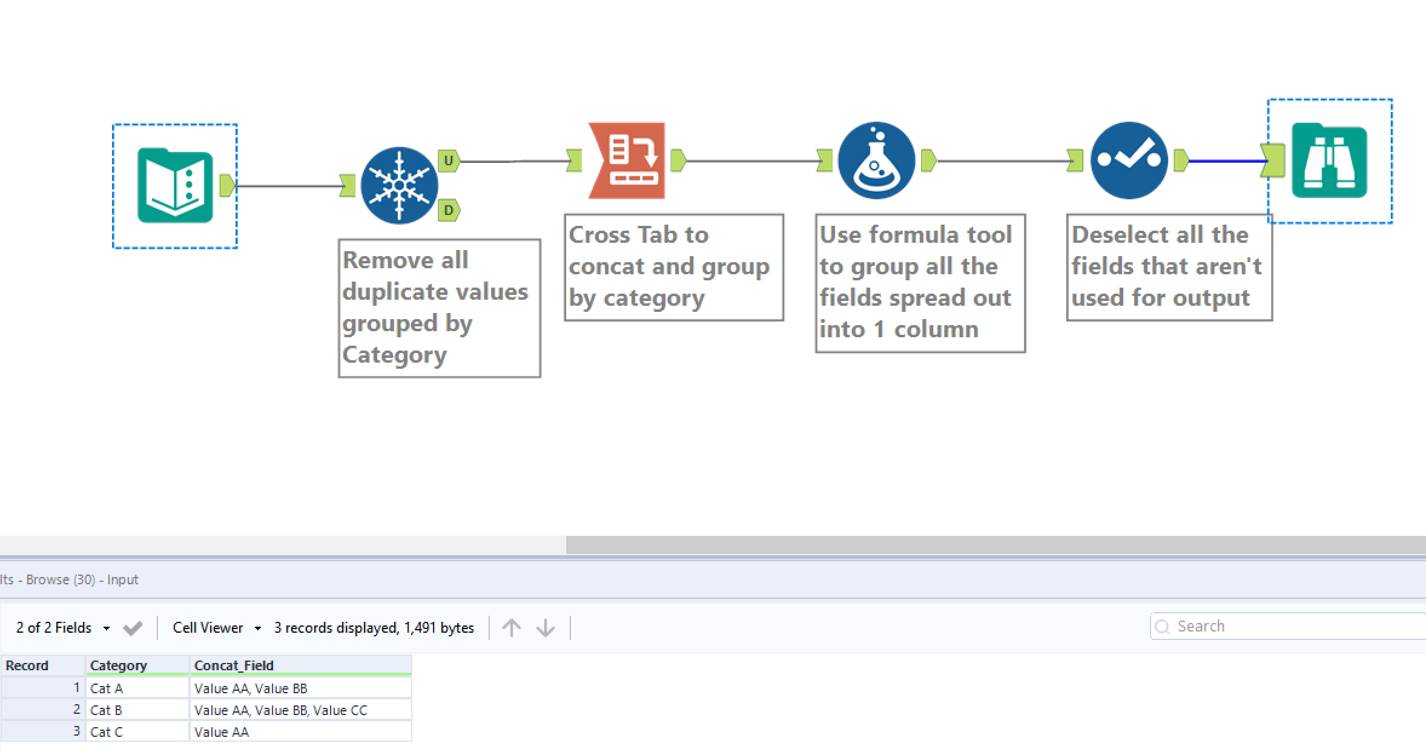Image resolution: width=1426 pixels, height=752 pixels.
Task: Click inside the Search box in results pane
Action: coord(1284,626)
